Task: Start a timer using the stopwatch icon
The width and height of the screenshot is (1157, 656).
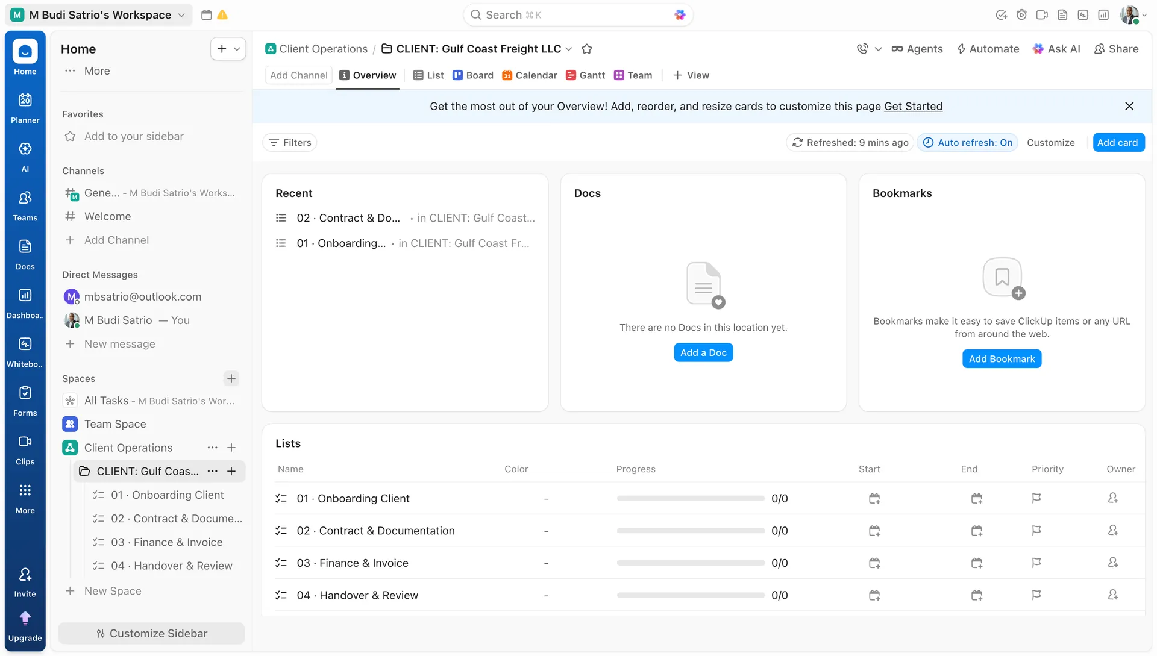Action: (1022, 14)
